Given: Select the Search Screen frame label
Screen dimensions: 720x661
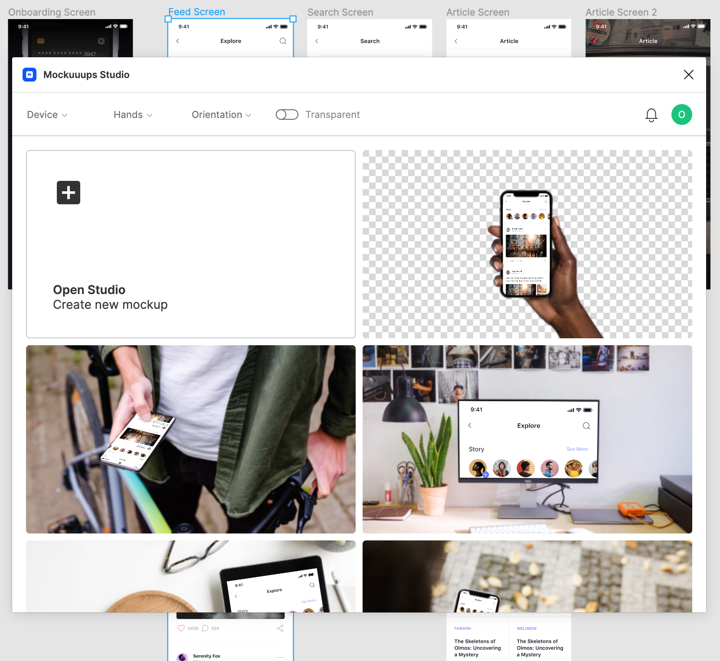Looking at the screenshot, I should 340,12.
